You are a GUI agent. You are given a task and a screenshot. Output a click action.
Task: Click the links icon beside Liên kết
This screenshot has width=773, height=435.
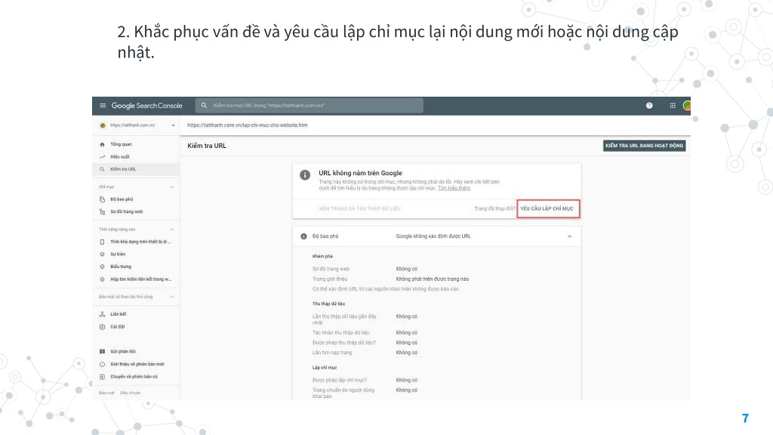[102, 314]
